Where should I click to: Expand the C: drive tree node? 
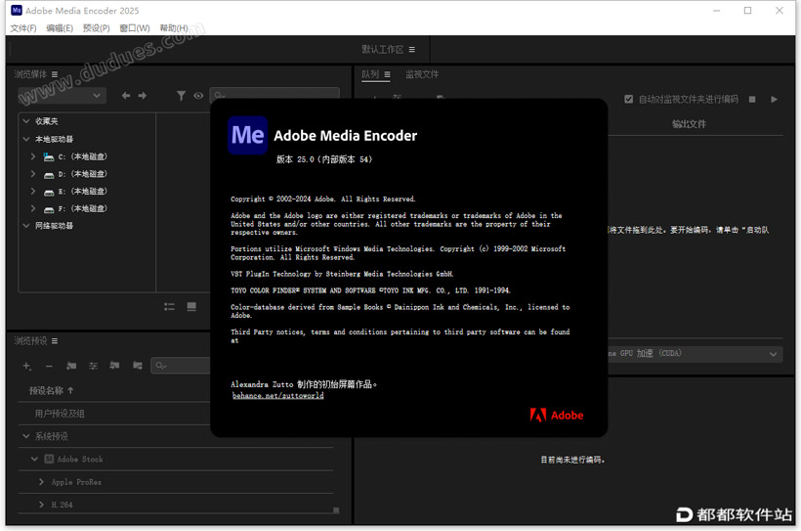click(33, 156)
